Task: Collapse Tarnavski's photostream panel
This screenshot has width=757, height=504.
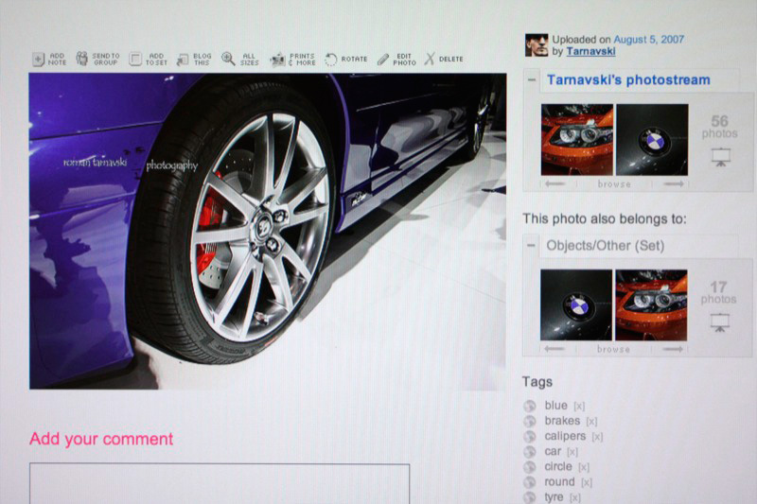Action: (x=532, y=80)
